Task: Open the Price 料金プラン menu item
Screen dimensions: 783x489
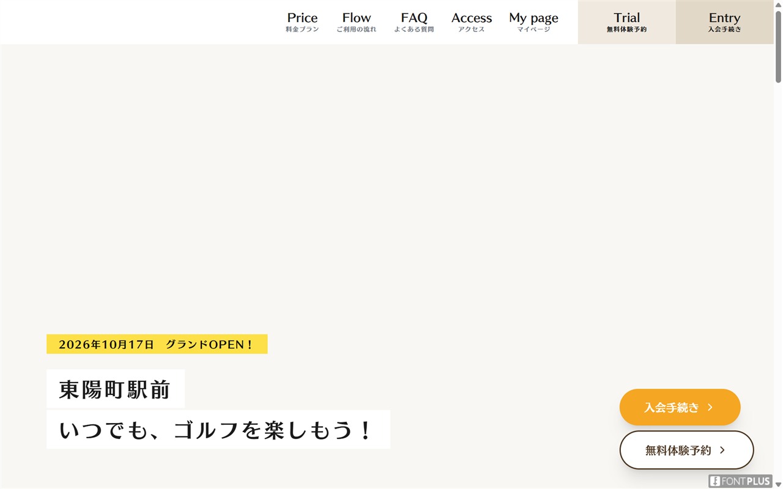Action: [302, 22]
